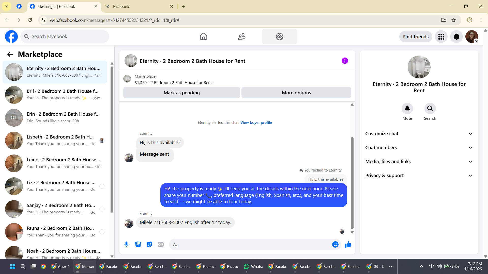Mute this conversation
The width and height of the screenshot is (488, 274).
(x=407, y=109)
